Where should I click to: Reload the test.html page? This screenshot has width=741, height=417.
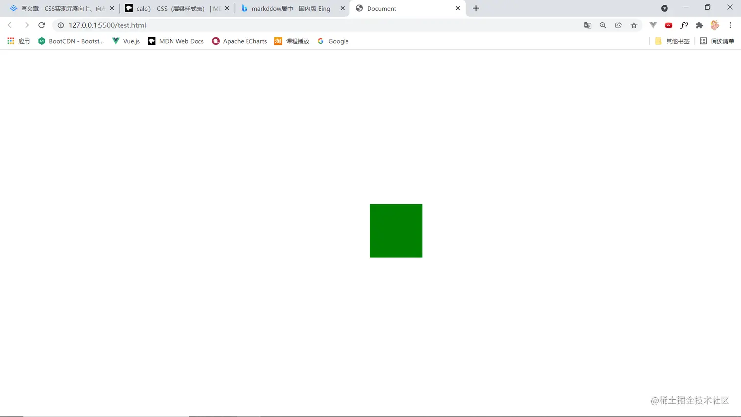pyautogui.click(x=42, y=25)
